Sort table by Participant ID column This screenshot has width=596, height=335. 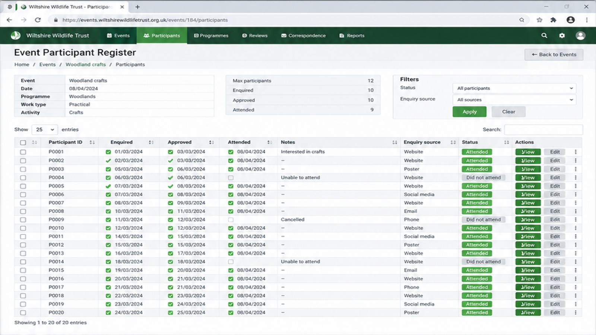[x=92, y=142]
